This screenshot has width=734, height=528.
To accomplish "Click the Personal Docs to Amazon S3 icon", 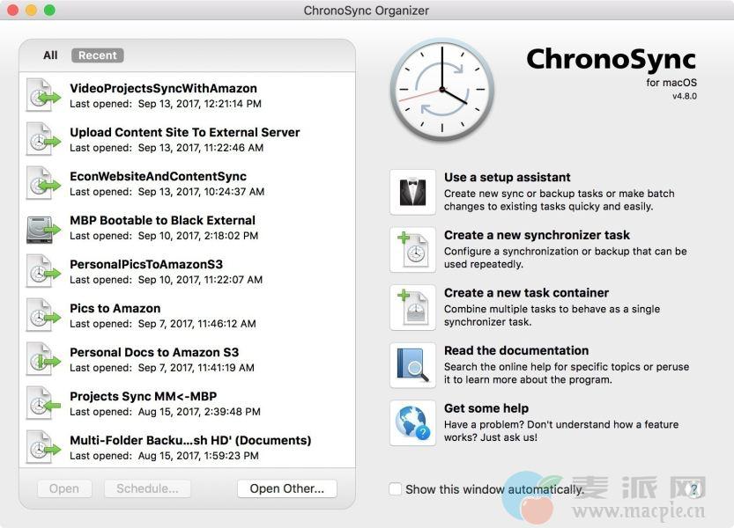I will pos(43,359).
